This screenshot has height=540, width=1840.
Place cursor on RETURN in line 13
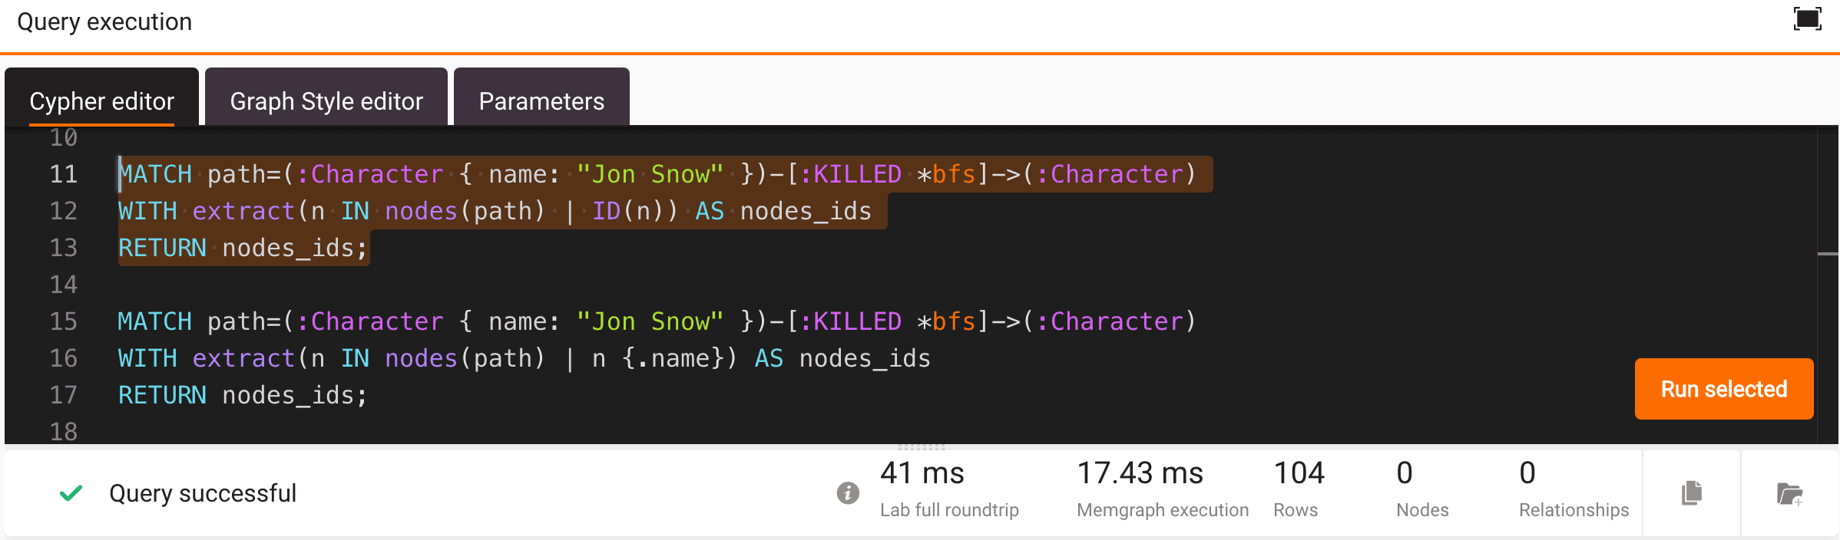pyautogui.click(x=162, y=248)
